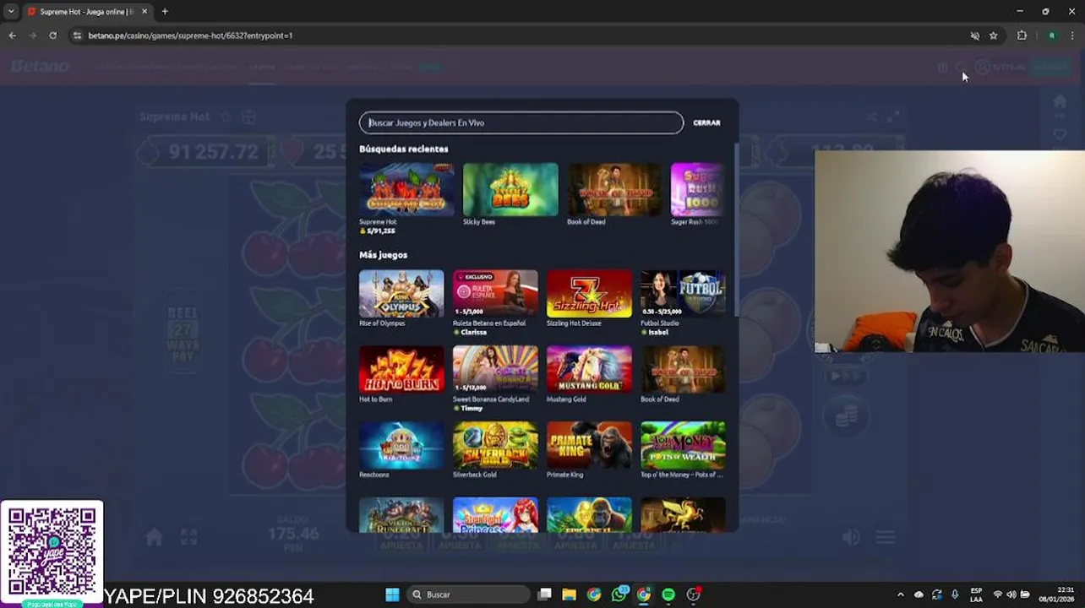Click the browser back arrow
The width and height of the screenshot is (1085, 608).
point(12,35)
